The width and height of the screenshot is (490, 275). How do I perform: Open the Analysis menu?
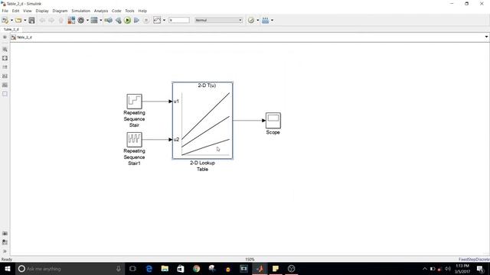click(101, 11)
